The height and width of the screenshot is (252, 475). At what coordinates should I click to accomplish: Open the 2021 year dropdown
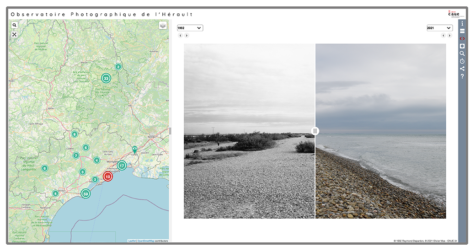(439, 28)
